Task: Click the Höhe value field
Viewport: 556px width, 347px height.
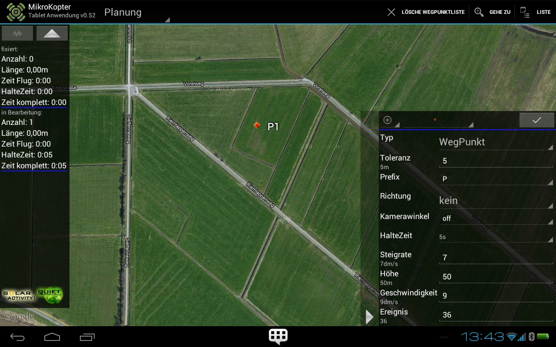Action: (x=495, y=277)
